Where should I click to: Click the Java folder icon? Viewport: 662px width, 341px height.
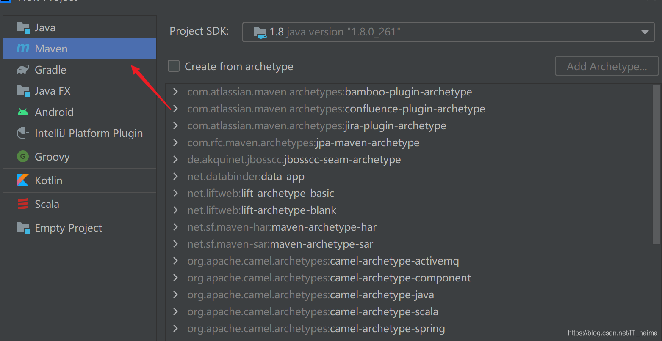(x=23, y=28)
